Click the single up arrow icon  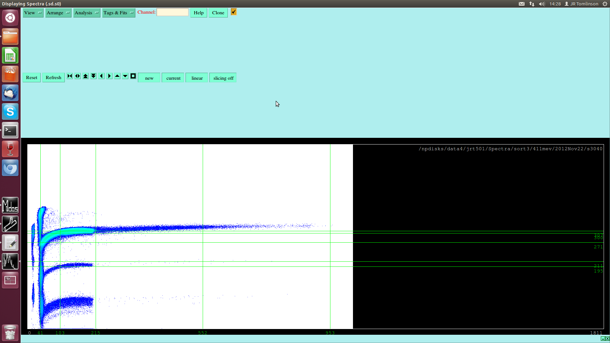117,76
